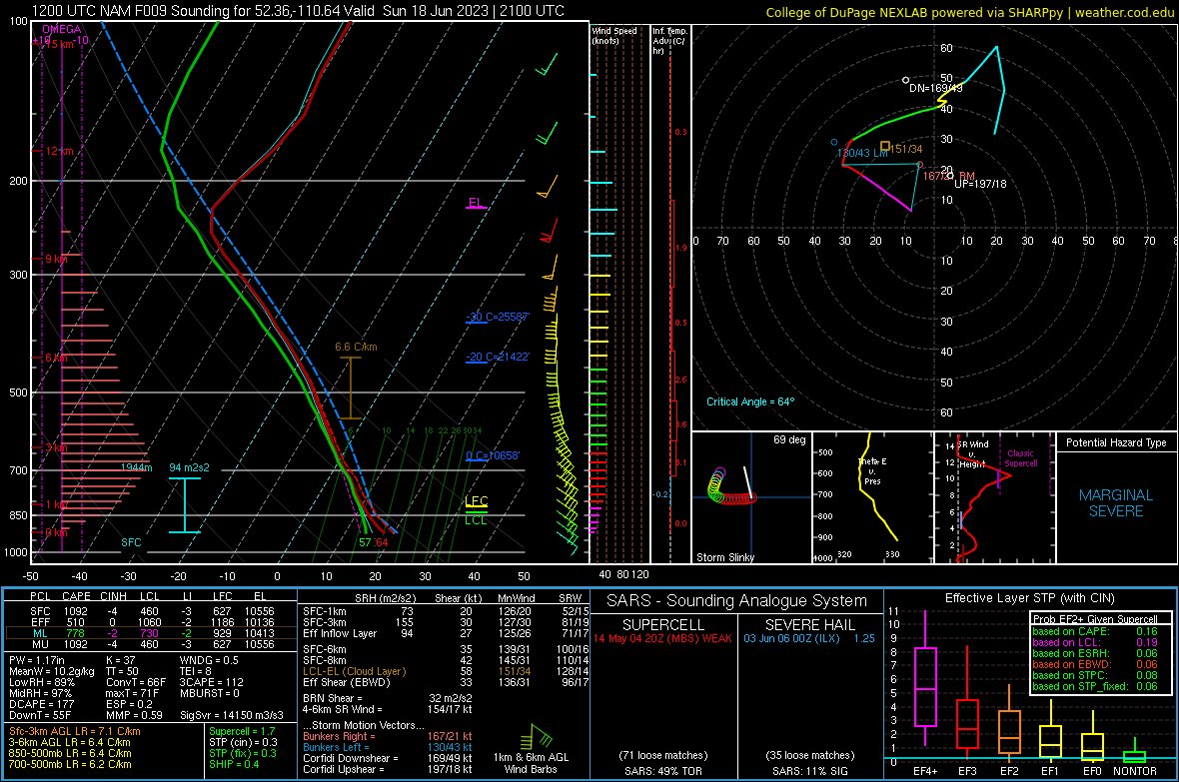Viewport: 1179px width, 782px height.
Task: Click the 'Critical Angle = 64°' text
Action: [x=749, y=401]
